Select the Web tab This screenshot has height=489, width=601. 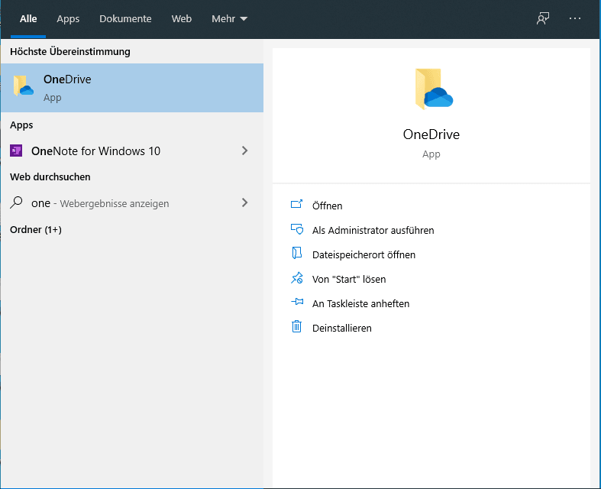(182, 18)
